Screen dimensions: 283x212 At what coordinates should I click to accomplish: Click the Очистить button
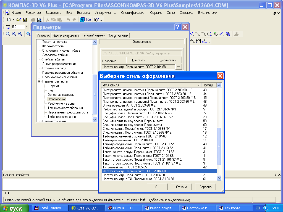click(139, 60)
